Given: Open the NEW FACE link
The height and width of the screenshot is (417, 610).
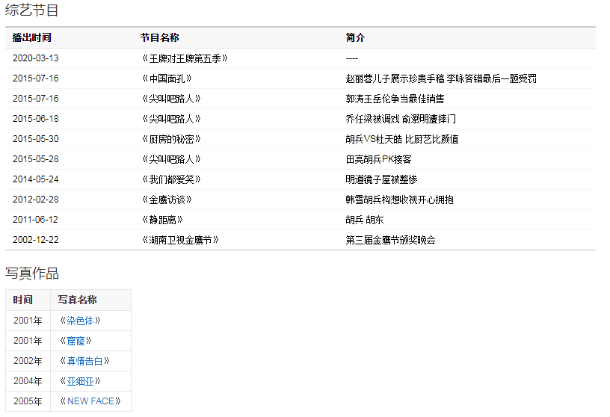Looking at the screenshot, I should pyautogui.click(x=90, y=401).
